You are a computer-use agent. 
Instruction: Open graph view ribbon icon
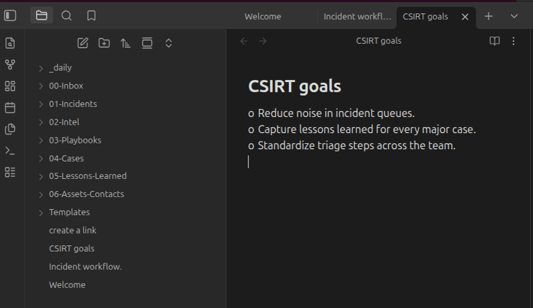point(10,65)
